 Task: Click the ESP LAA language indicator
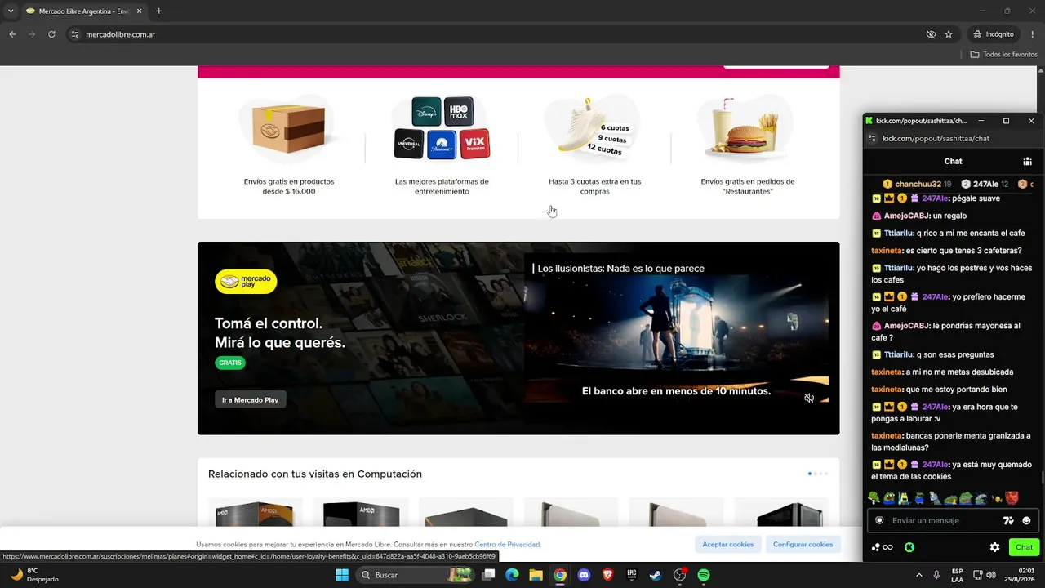tap(957, 575)
